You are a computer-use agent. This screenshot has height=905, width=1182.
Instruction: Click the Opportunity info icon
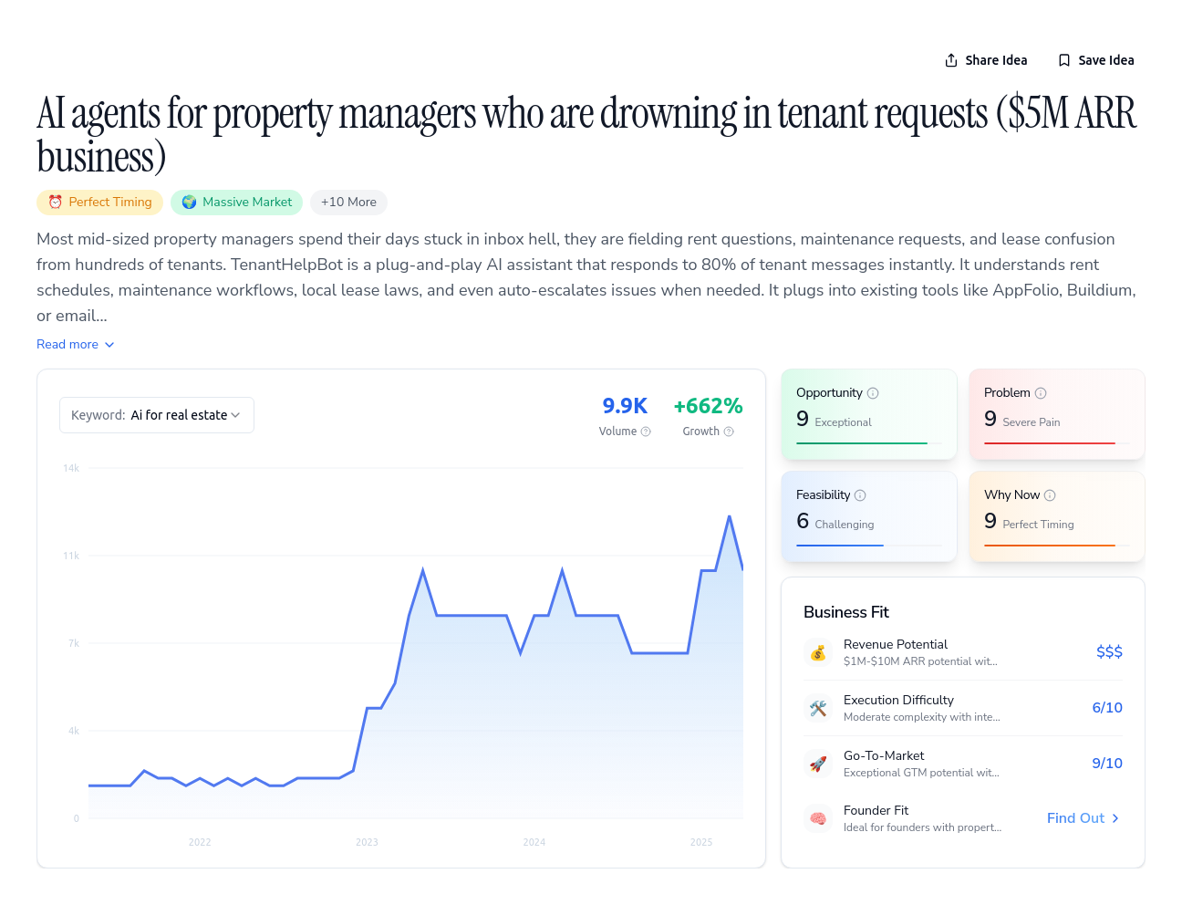coord(873,393)
